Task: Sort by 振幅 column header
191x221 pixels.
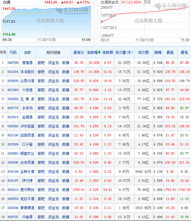Action: (158, 53)
